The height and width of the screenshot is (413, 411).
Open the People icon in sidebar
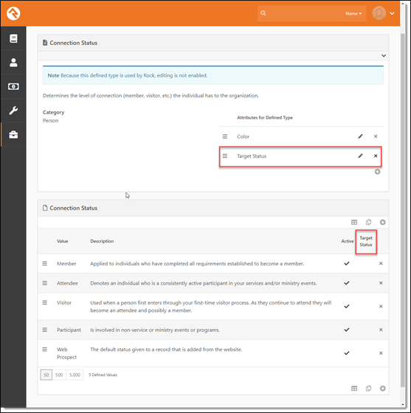[x=13, y=63]
